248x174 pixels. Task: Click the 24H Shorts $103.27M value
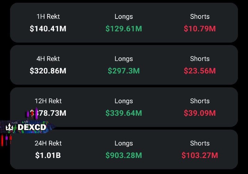[x=200, y=155]
